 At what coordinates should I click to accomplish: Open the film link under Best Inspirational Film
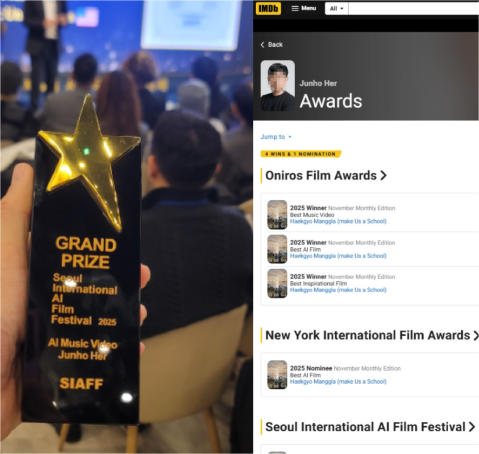coord(338,290)
